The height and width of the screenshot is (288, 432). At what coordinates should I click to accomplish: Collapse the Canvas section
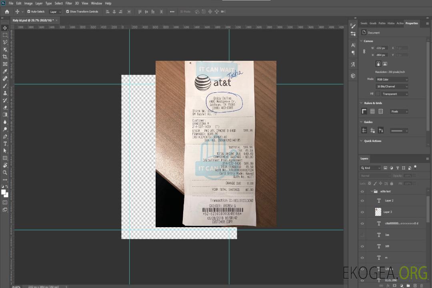pos(361,41)
